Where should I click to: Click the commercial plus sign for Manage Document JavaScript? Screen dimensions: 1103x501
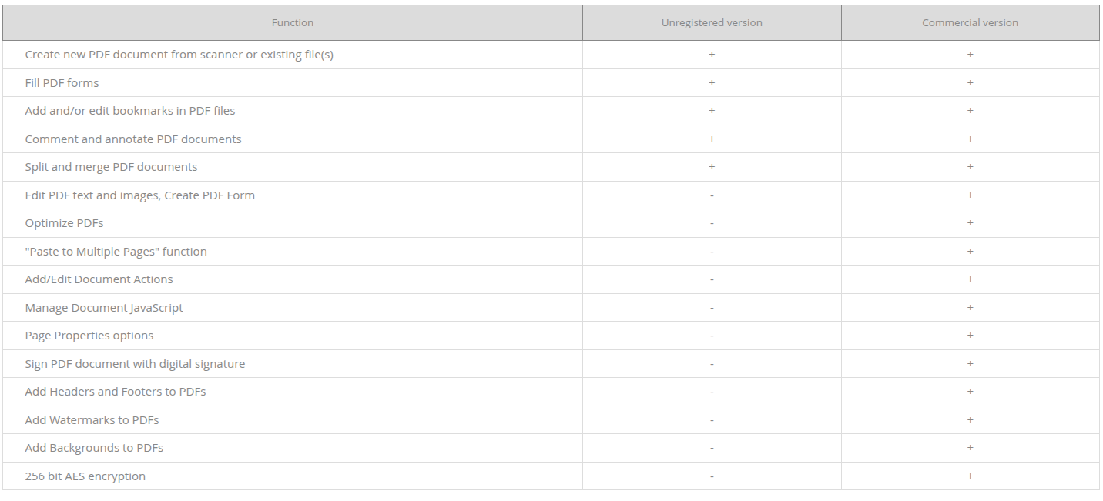click(x=970, y=308)
